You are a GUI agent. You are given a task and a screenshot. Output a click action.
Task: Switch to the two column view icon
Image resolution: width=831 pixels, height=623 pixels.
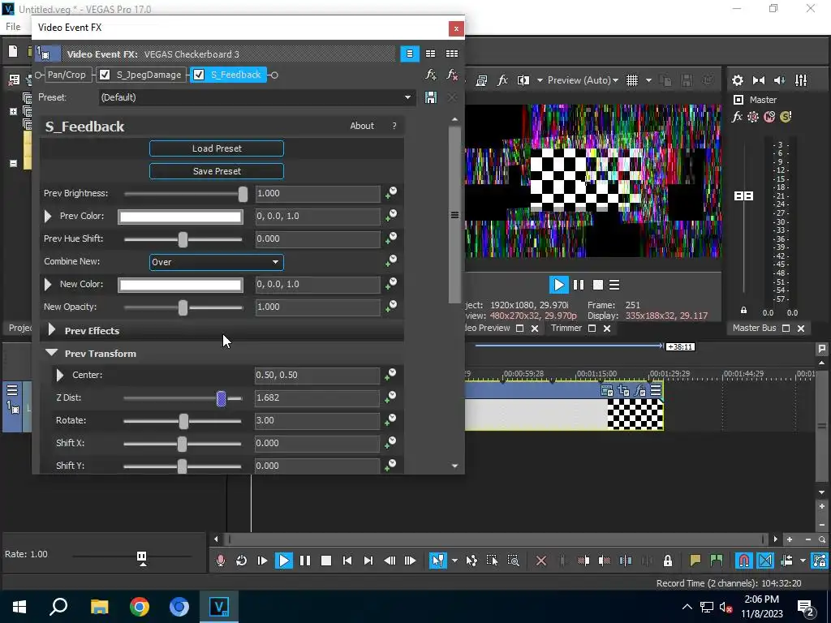tap(430, 54)
